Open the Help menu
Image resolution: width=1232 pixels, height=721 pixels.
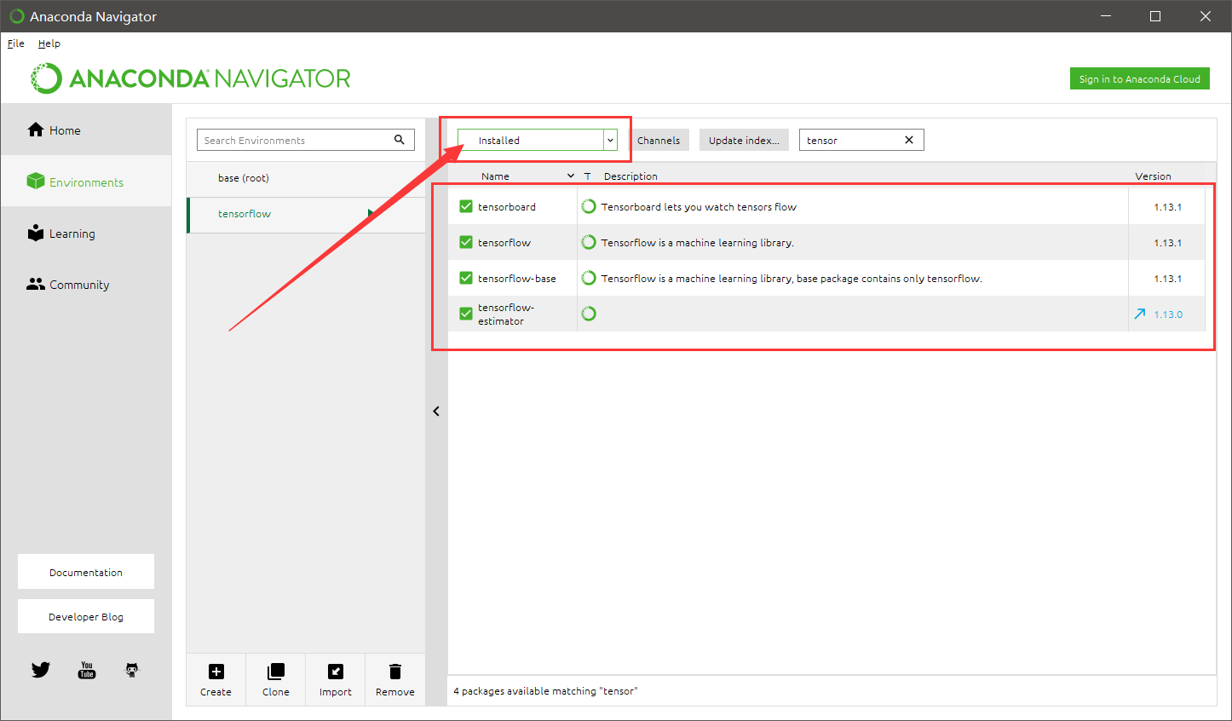click(x=49, y=43)
